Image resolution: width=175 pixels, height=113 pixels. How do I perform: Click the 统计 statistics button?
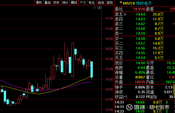(x=65, y=3)
